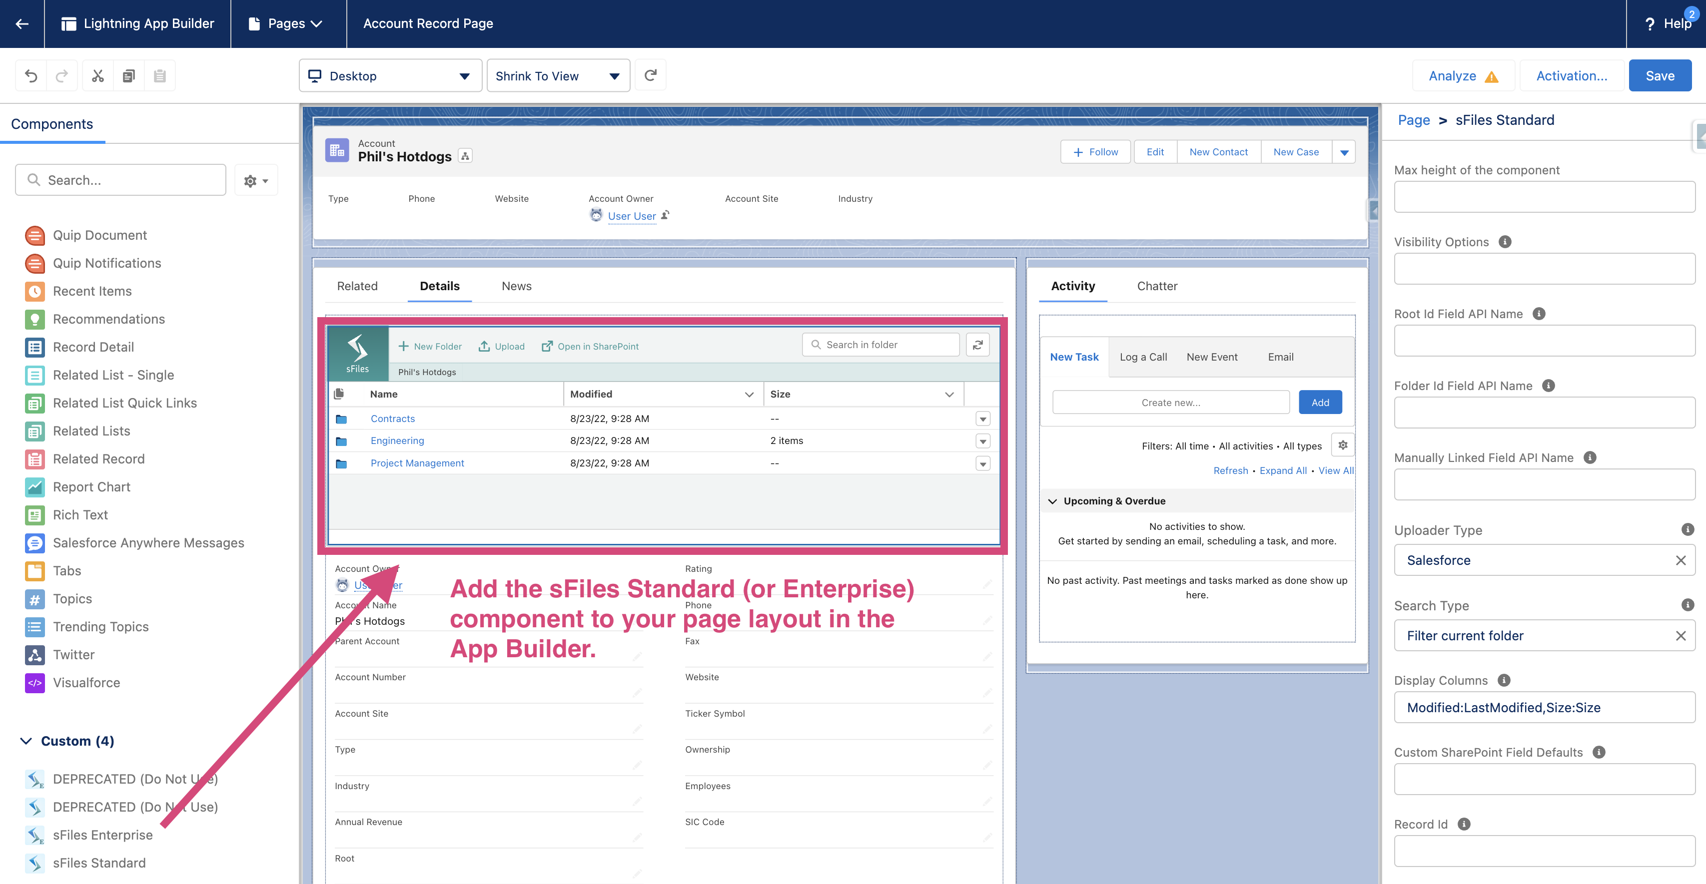
Task: Open the Pages dropdown menu
Action: [286, 24]
